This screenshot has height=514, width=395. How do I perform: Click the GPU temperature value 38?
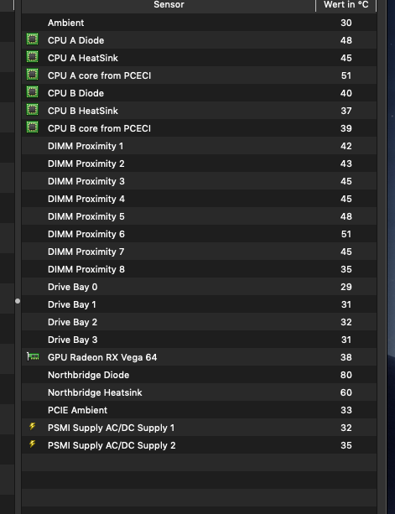pyautogui.click(x=346, y=358)
